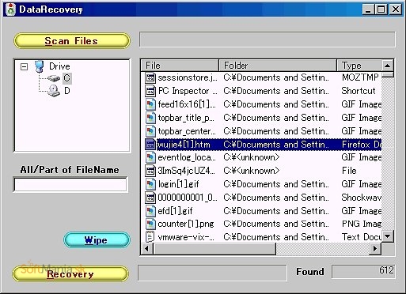Click the counter[1].png file icon
The width and height of the screenshot is (406, 294).
point(150,224)
